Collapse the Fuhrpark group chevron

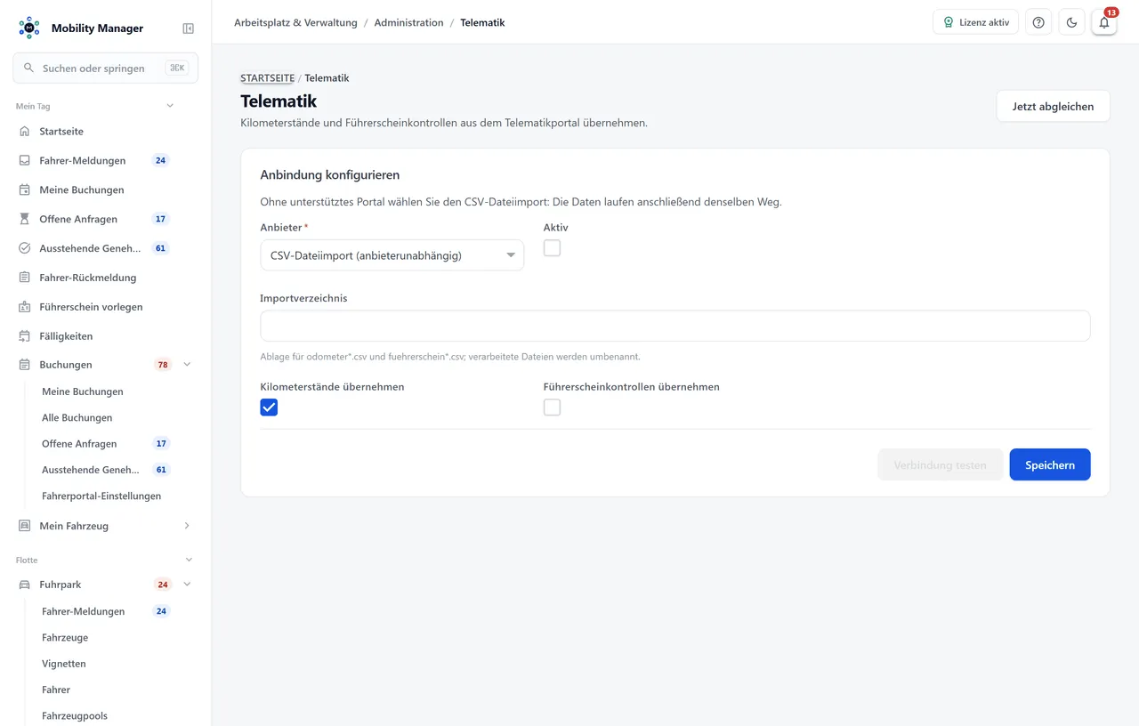187,585
